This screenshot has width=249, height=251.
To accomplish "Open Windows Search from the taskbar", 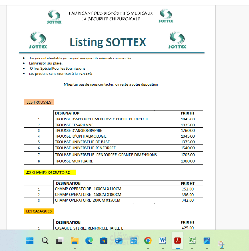I will [45, 240].
